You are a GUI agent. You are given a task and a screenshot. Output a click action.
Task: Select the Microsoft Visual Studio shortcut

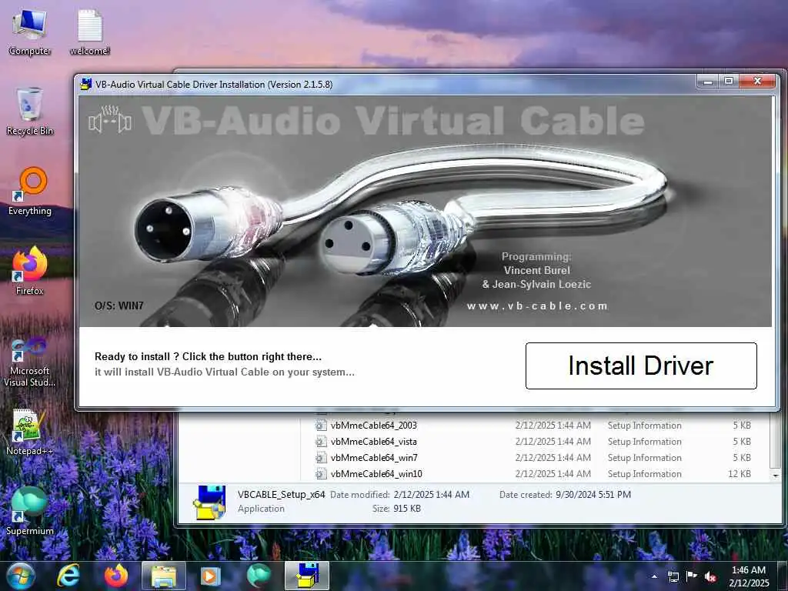(30, 362)
